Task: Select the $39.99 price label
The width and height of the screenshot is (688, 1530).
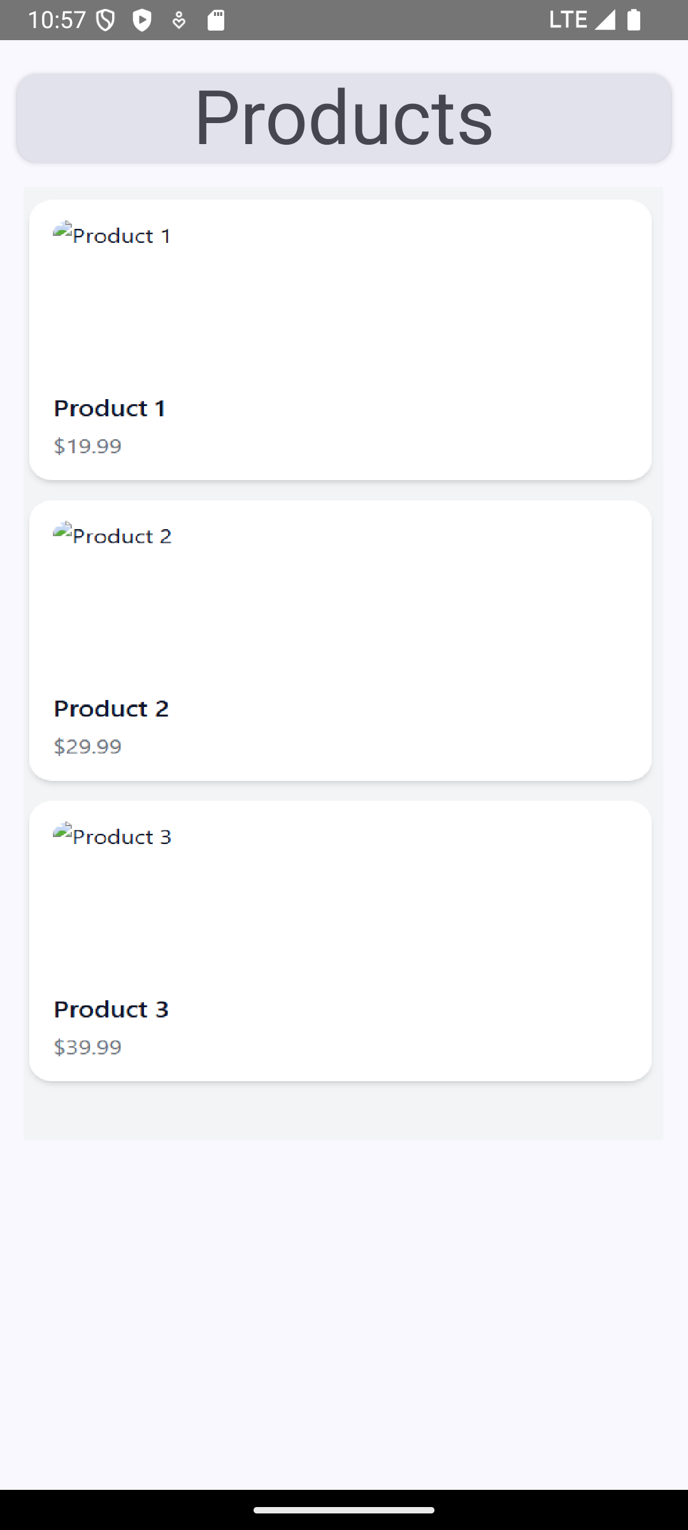Action: (88, 1046)
